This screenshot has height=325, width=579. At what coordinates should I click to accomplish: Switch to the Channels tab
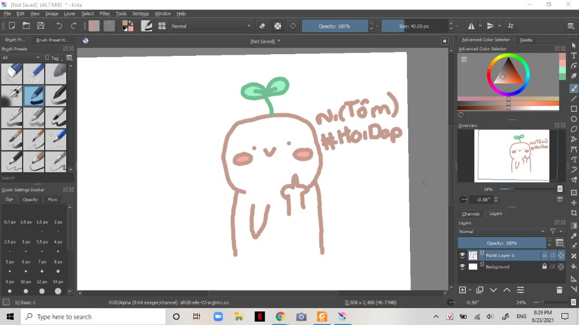click(470, 214)
